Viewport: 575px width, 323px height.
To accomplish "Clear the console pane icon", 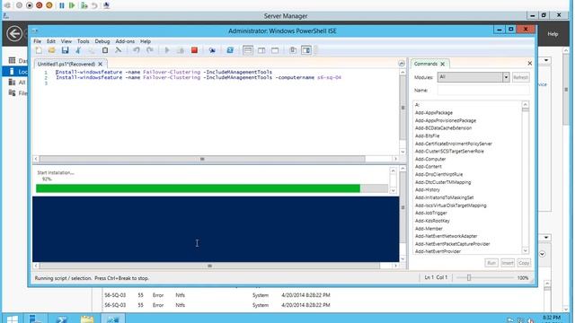I will click(x=118, y=50).
